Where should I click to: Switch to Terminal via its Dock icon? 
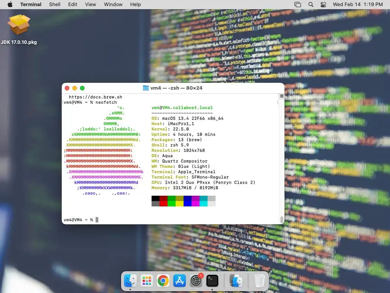(x=213, y=281)
